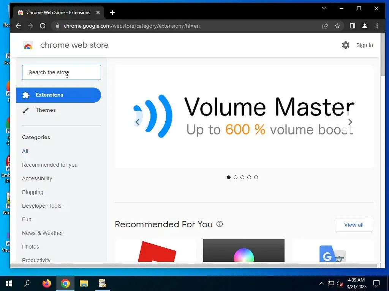Click the vertical page scrollbar
The height and width of the screenshot is (291, 389).
(383, 55)
